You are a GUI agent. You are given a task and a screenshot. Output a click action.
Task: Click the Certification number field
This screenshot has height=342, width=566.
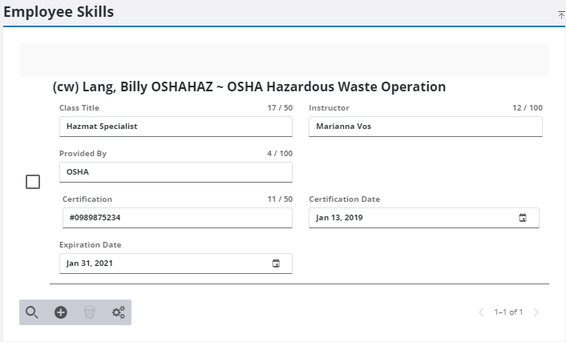(x=176, y=218)
